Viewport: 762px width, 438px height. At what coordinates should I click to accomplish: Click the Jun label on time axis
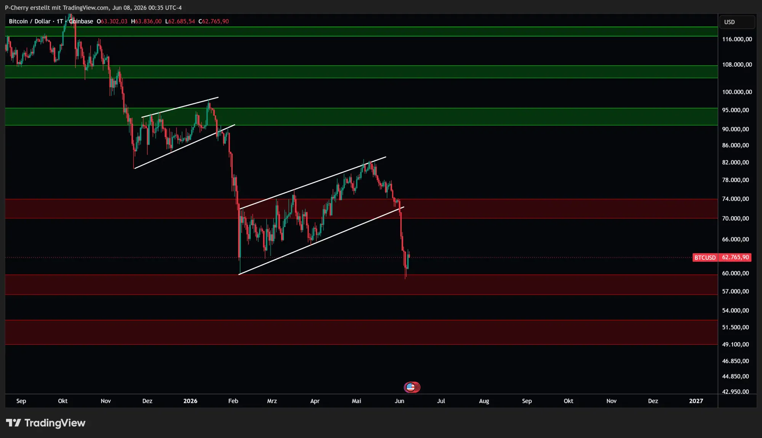pyautogui.click(x=399, y=401)
